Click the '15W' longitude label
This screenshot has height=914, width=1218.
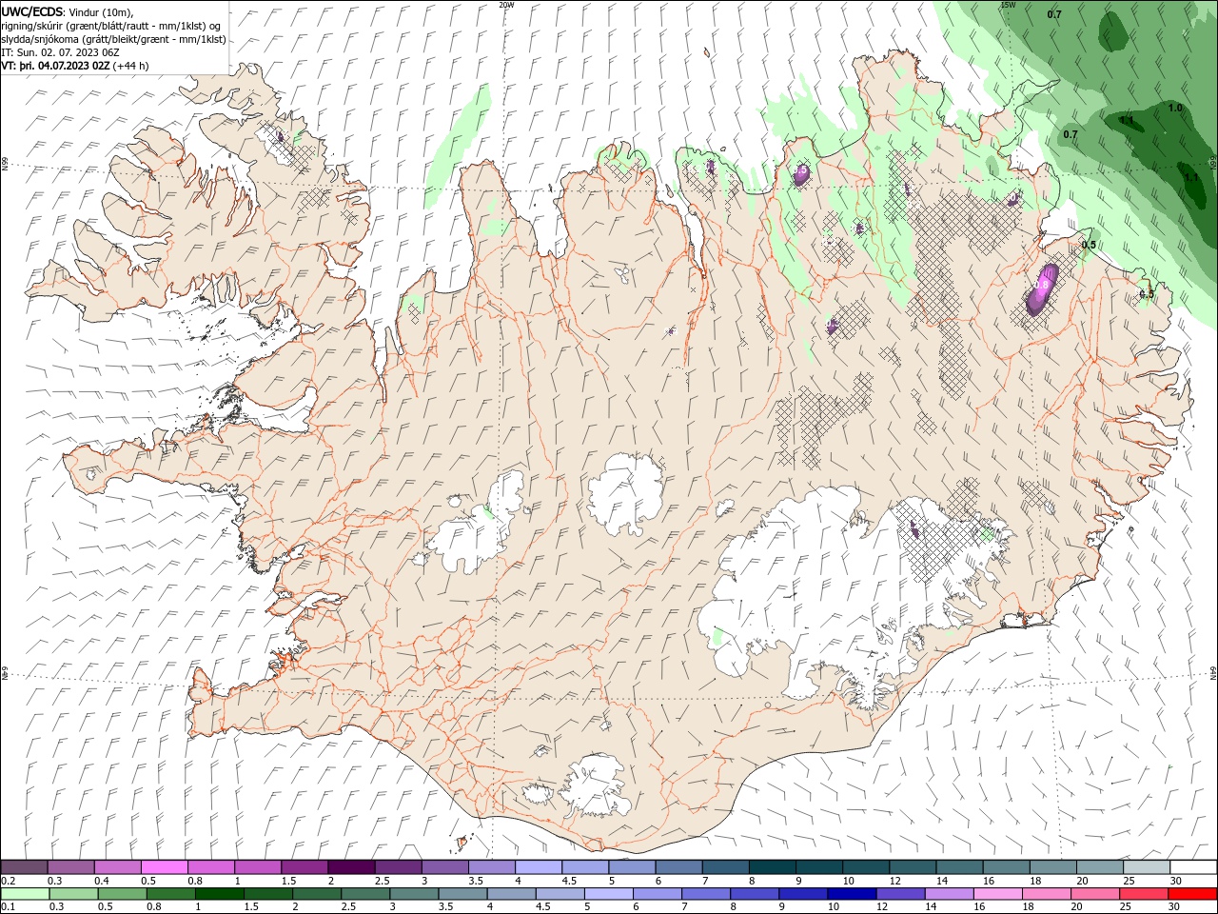(x=1008, y=5)
